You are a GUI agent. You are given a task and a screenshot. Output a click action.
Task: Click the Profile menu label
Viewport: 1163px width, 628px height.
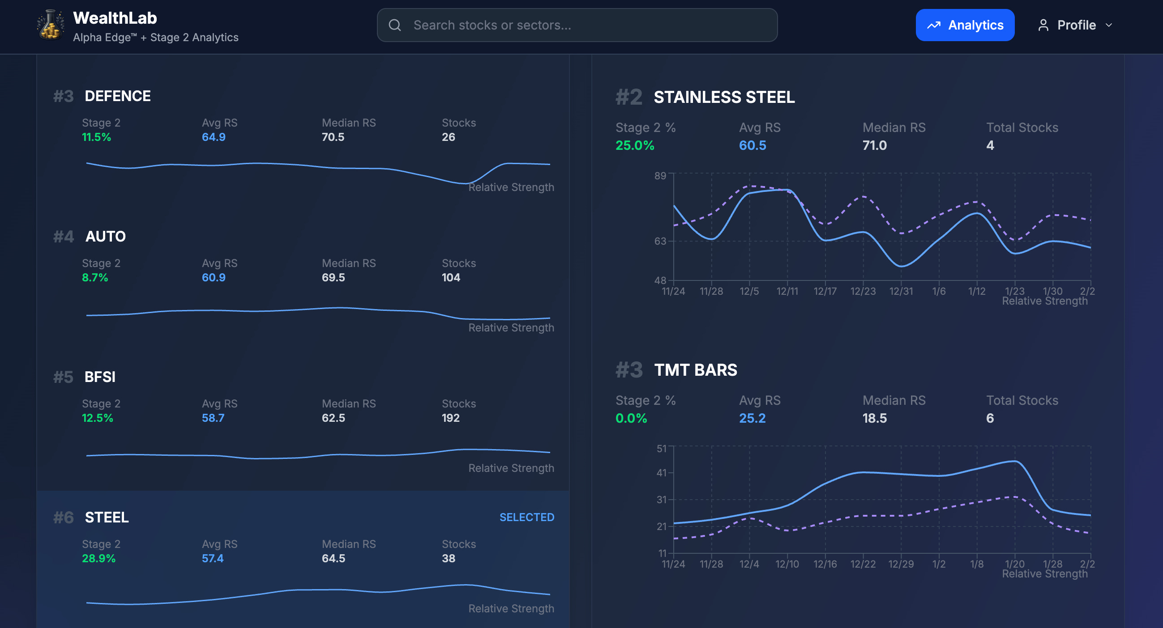1076,25
